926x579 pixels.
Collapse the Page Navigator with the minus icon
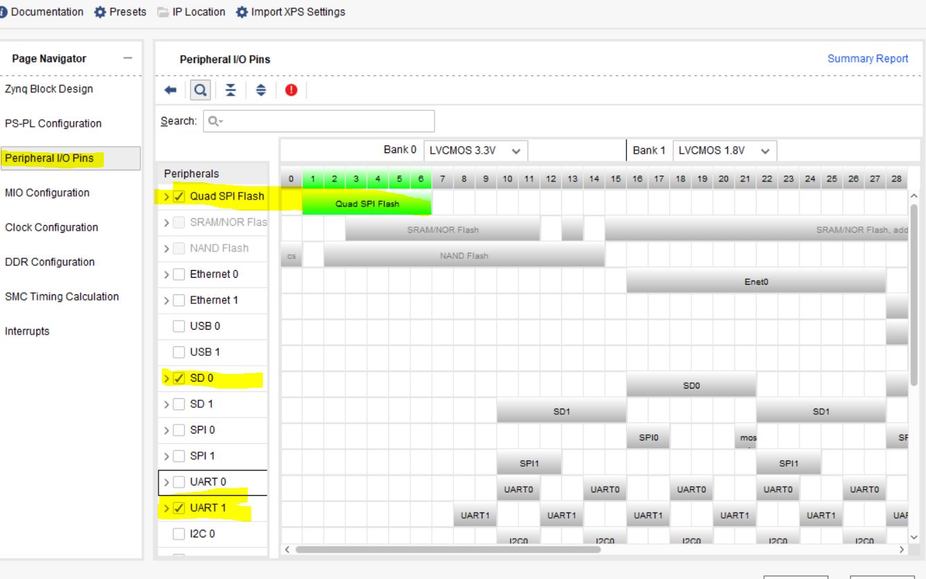point(127,59)
